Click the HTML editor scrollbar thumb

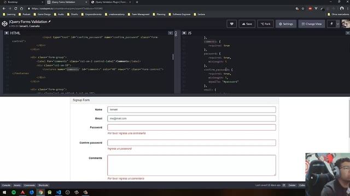coord(173,57)
